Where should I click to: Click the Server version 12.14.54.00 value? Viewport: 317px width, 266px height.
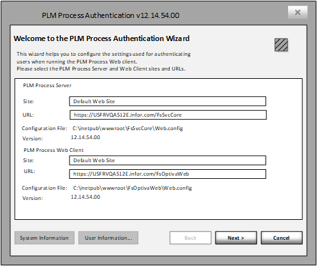point(86,137)
